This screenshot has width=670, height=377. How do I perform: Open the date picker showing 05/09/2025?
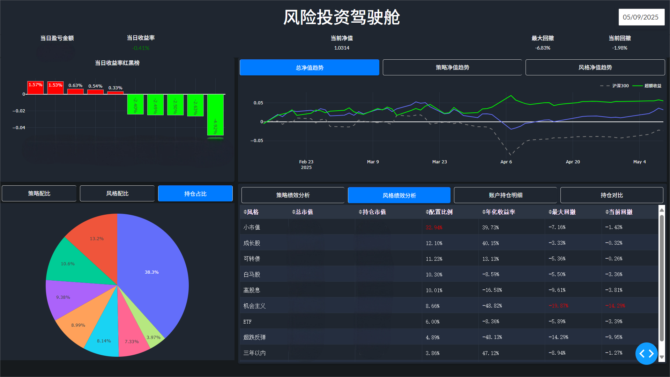(641, 17)
